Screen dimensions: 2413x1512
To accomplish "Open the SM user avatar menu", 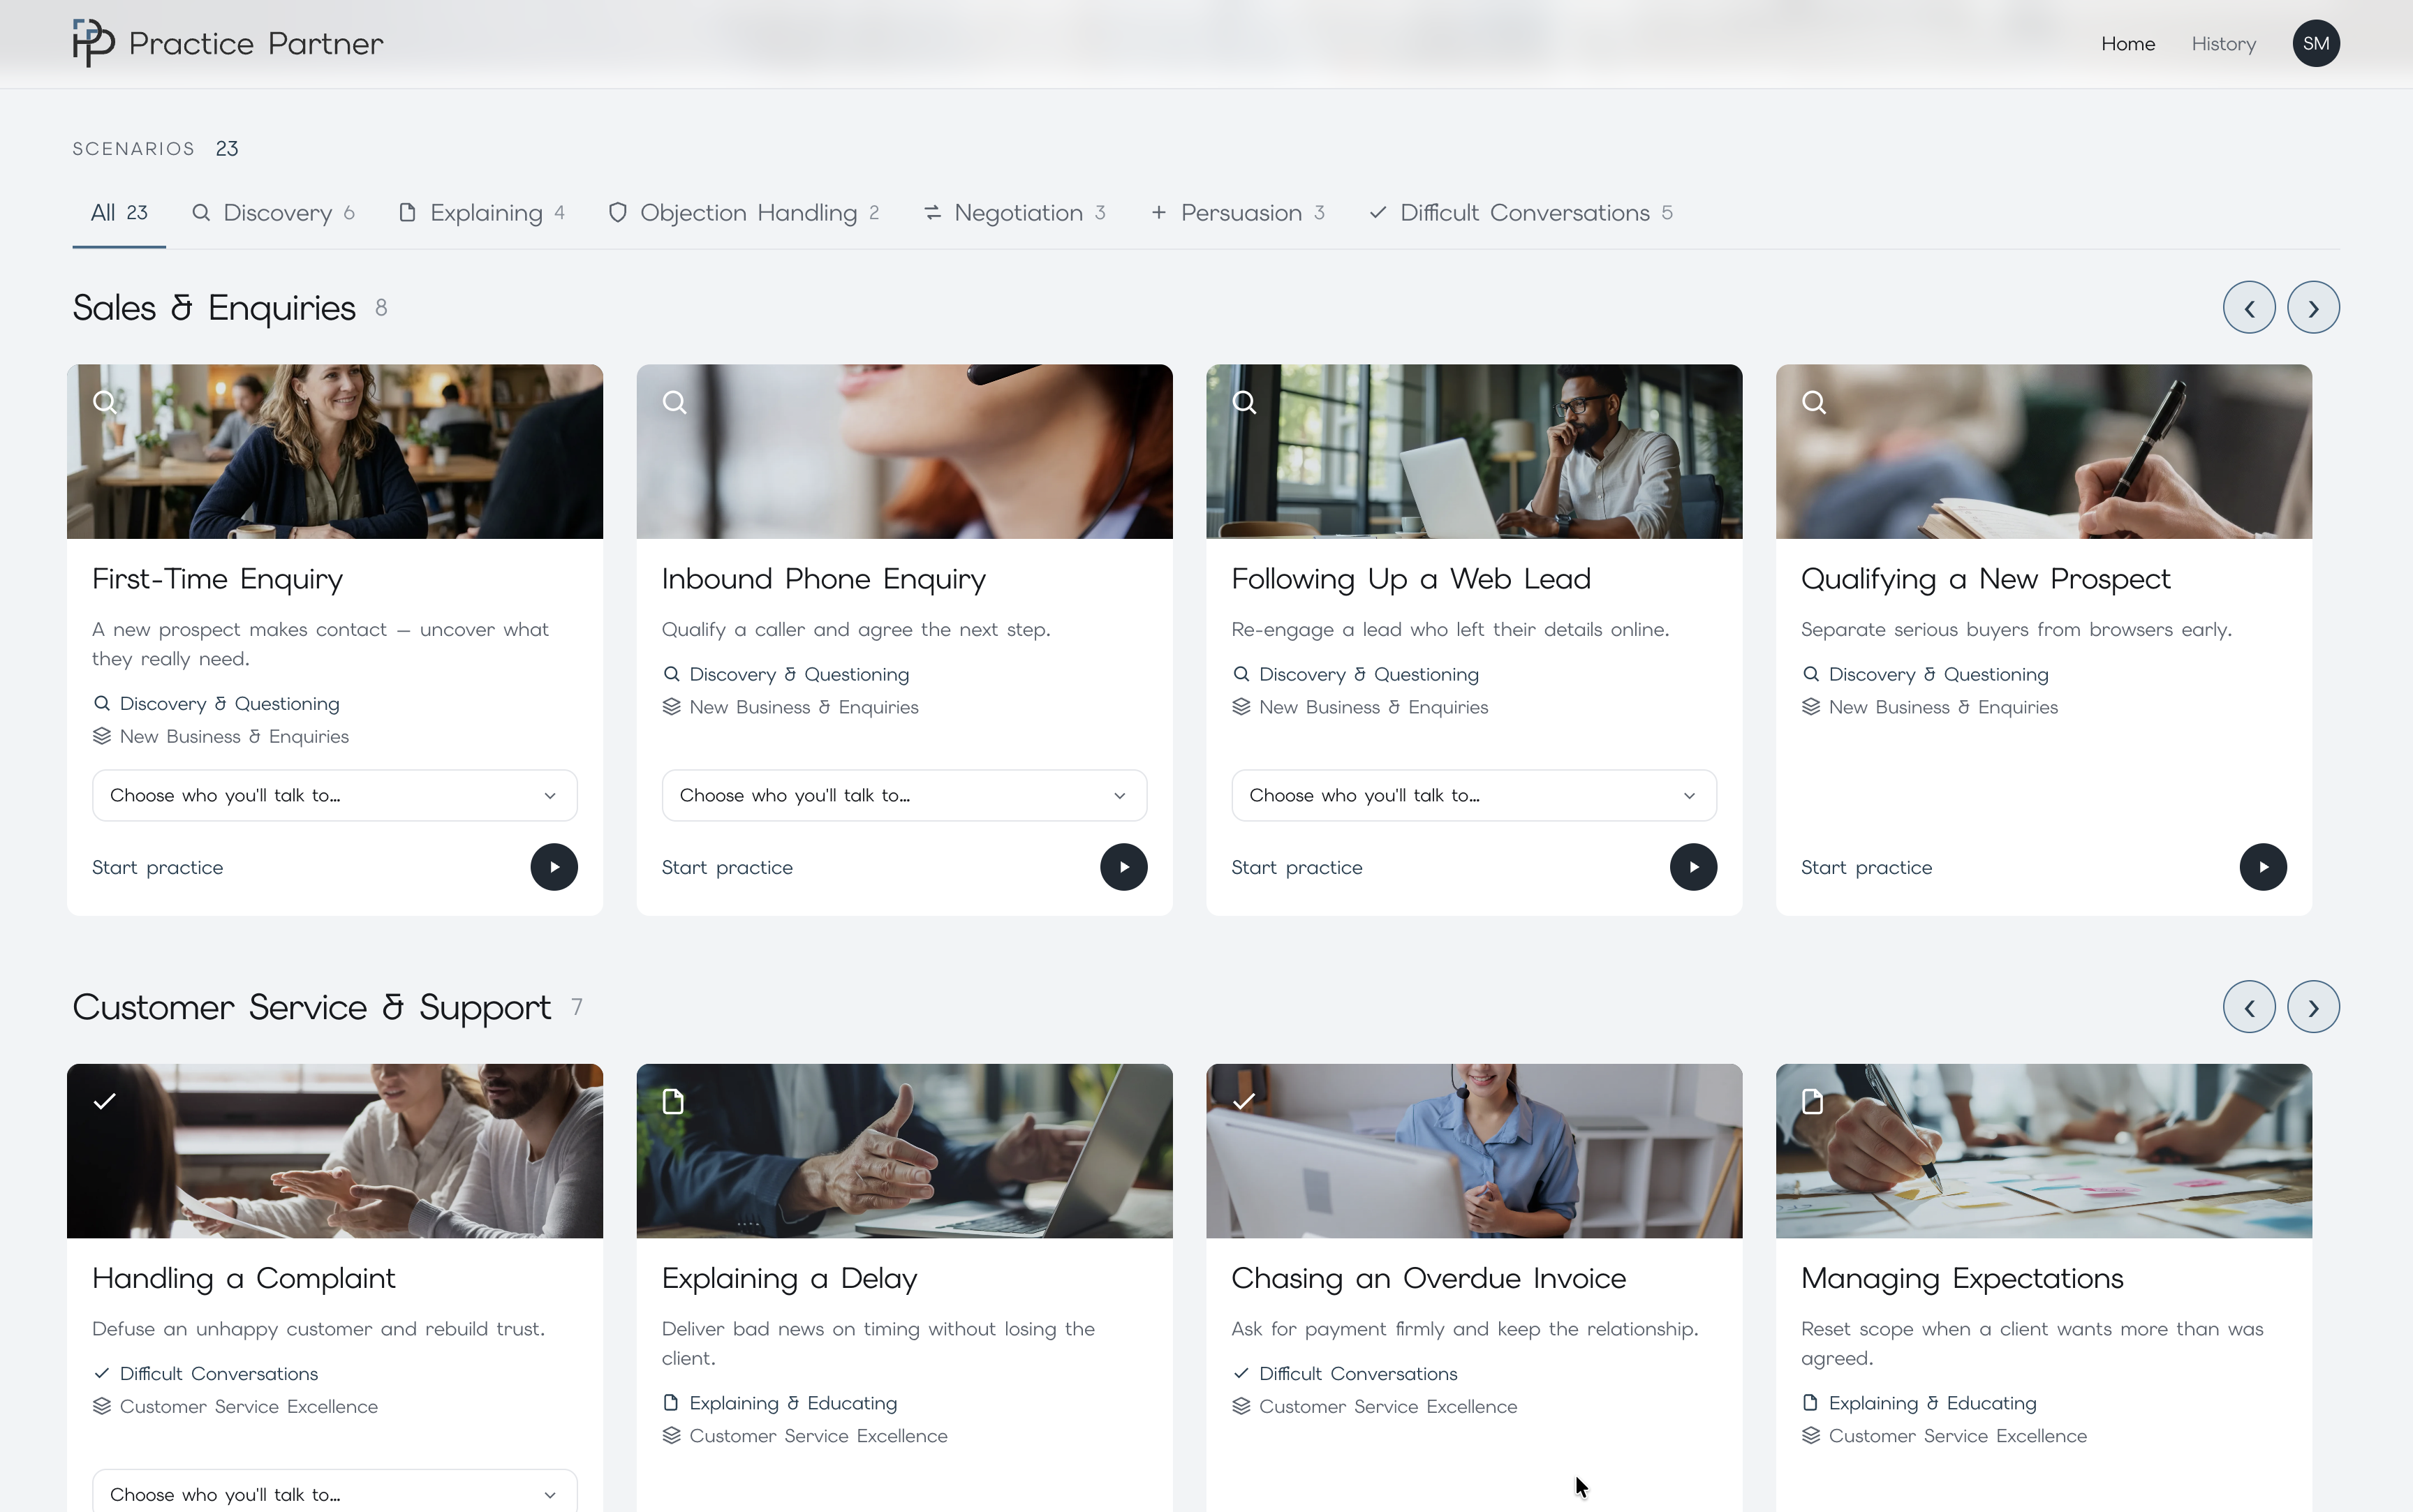I will tap(2315, 43).
